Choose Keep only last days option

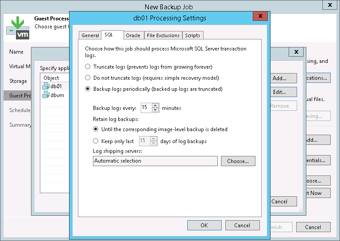tap(96, 141)
